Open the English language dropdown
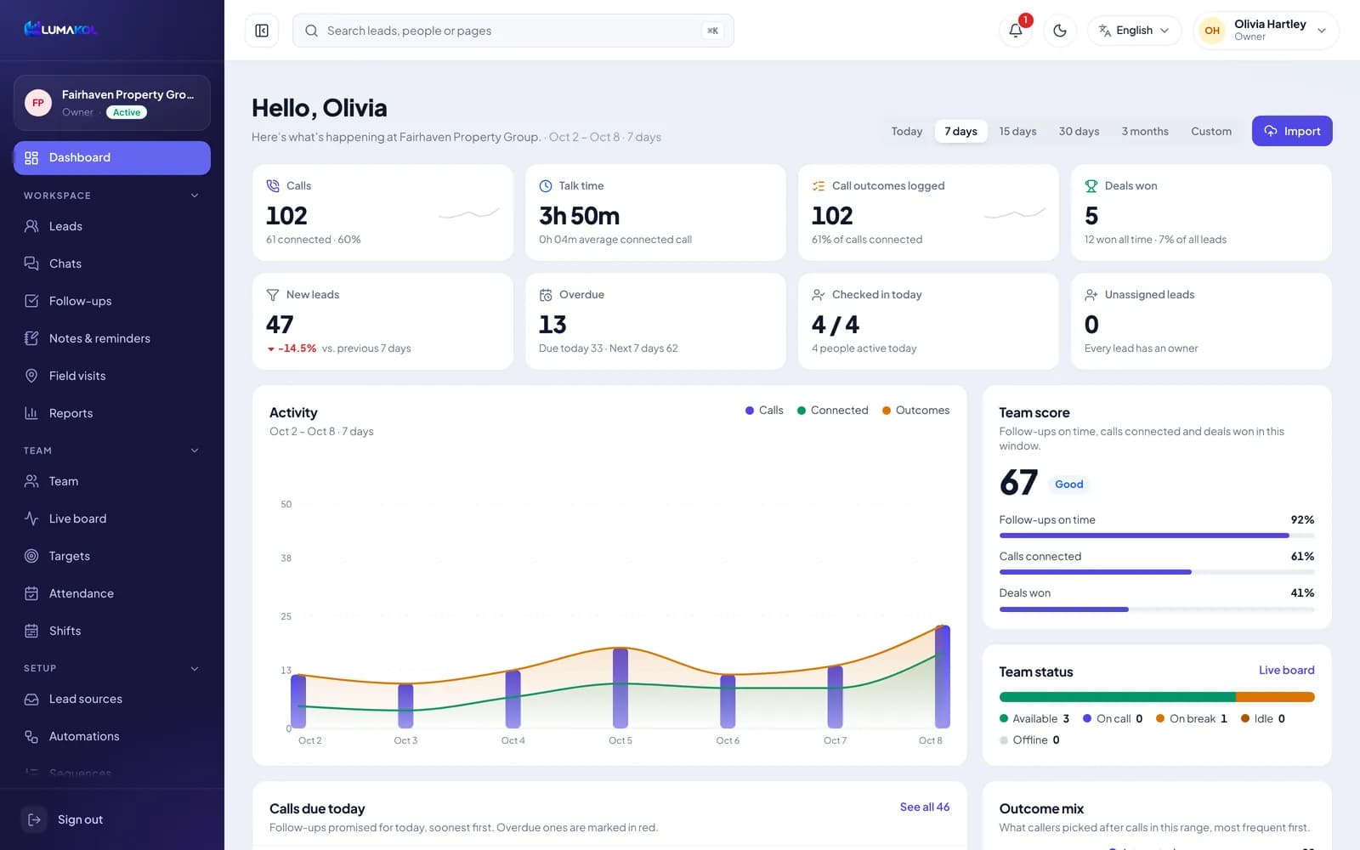1360x850 pixels. pyautogui.click(x=1134, y=31)
